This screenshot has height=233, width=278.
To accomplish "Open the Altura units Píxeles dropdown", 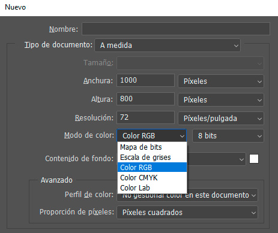I will coord(221,100).
